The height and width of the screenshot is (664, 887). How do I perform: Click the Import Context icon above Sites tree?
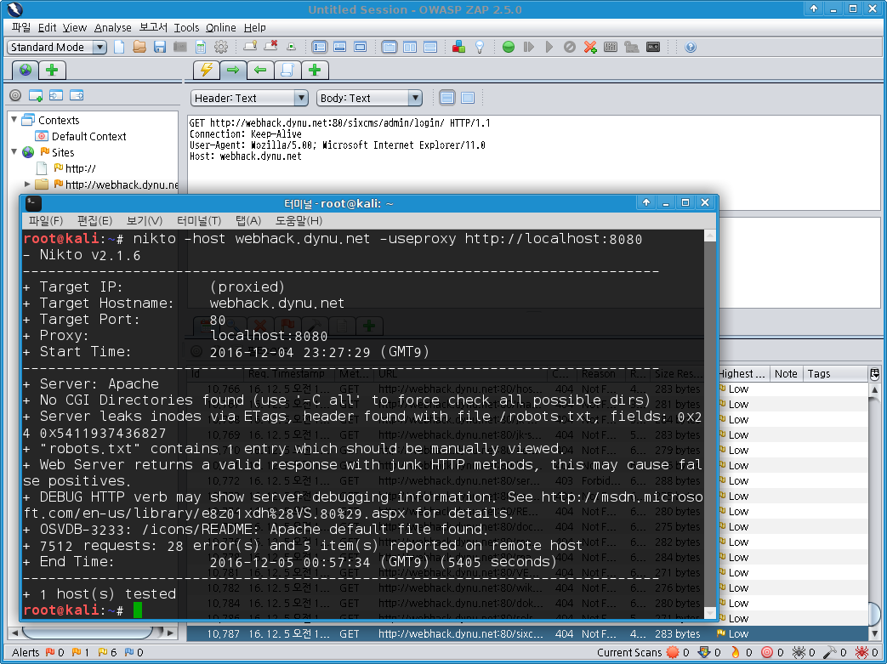coord(56,95)
